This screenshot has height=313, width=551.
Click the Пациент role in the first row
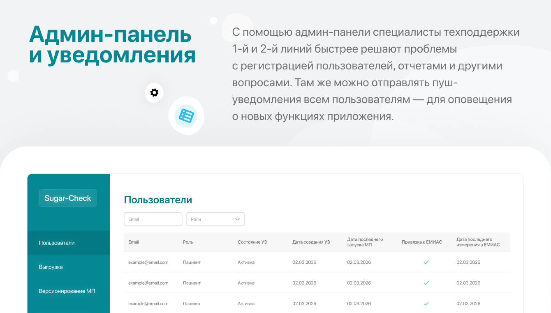[x=192, y=262]
